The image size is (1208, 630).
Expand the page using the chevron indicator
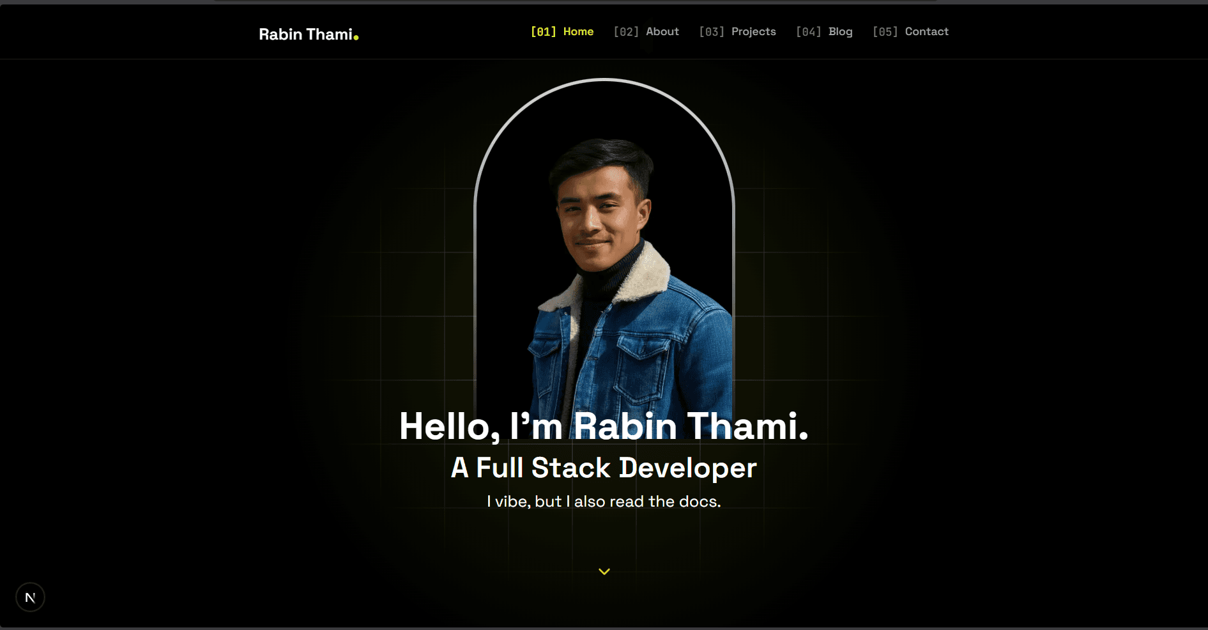(603, 572)
